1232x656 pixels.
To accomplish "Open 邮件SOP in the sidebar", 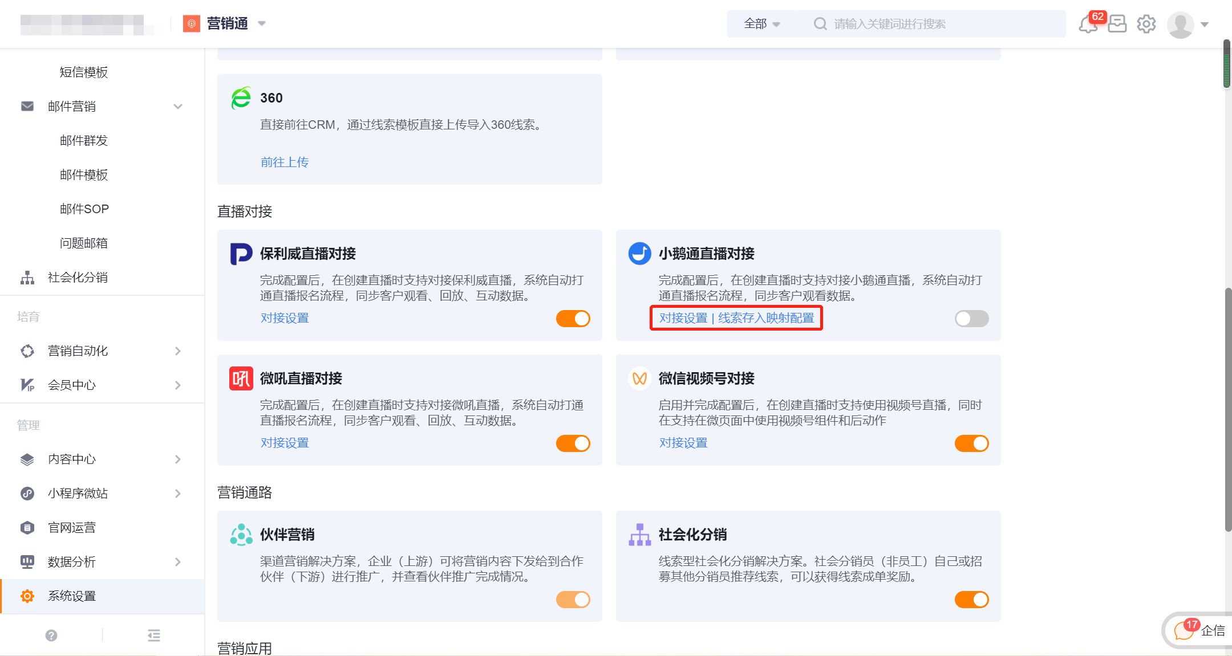I will click(x=84, y=209).
